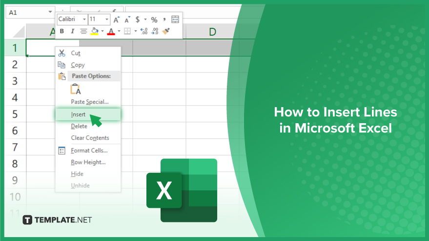Click the Paste clipboard icon beside Paste Options
The width and height of the screenshot is (429, 241).
pos(62,76)
